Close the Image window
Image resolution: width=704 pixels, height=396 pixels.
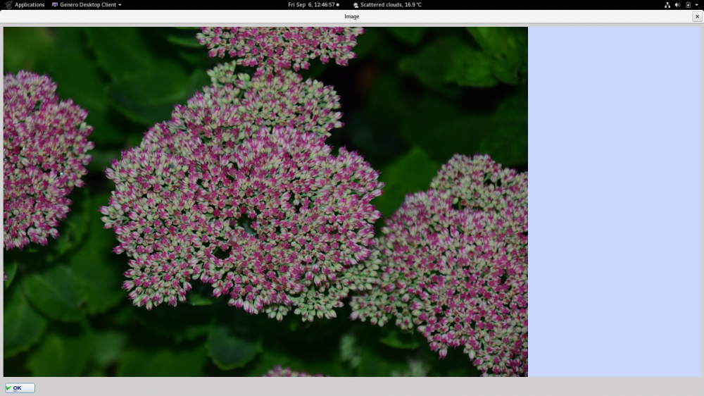tap(697, 16)
